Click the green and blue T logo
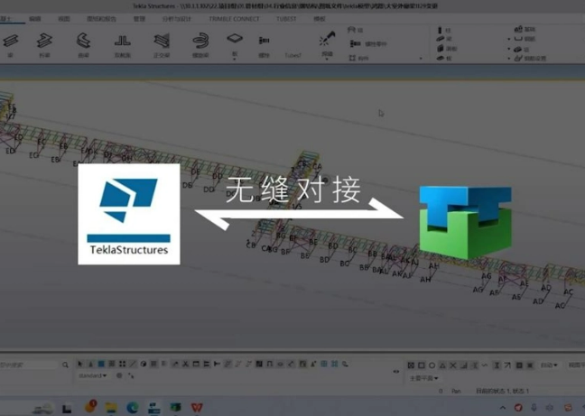This screenshot has width=585, height=416. (x=465, y=218)
